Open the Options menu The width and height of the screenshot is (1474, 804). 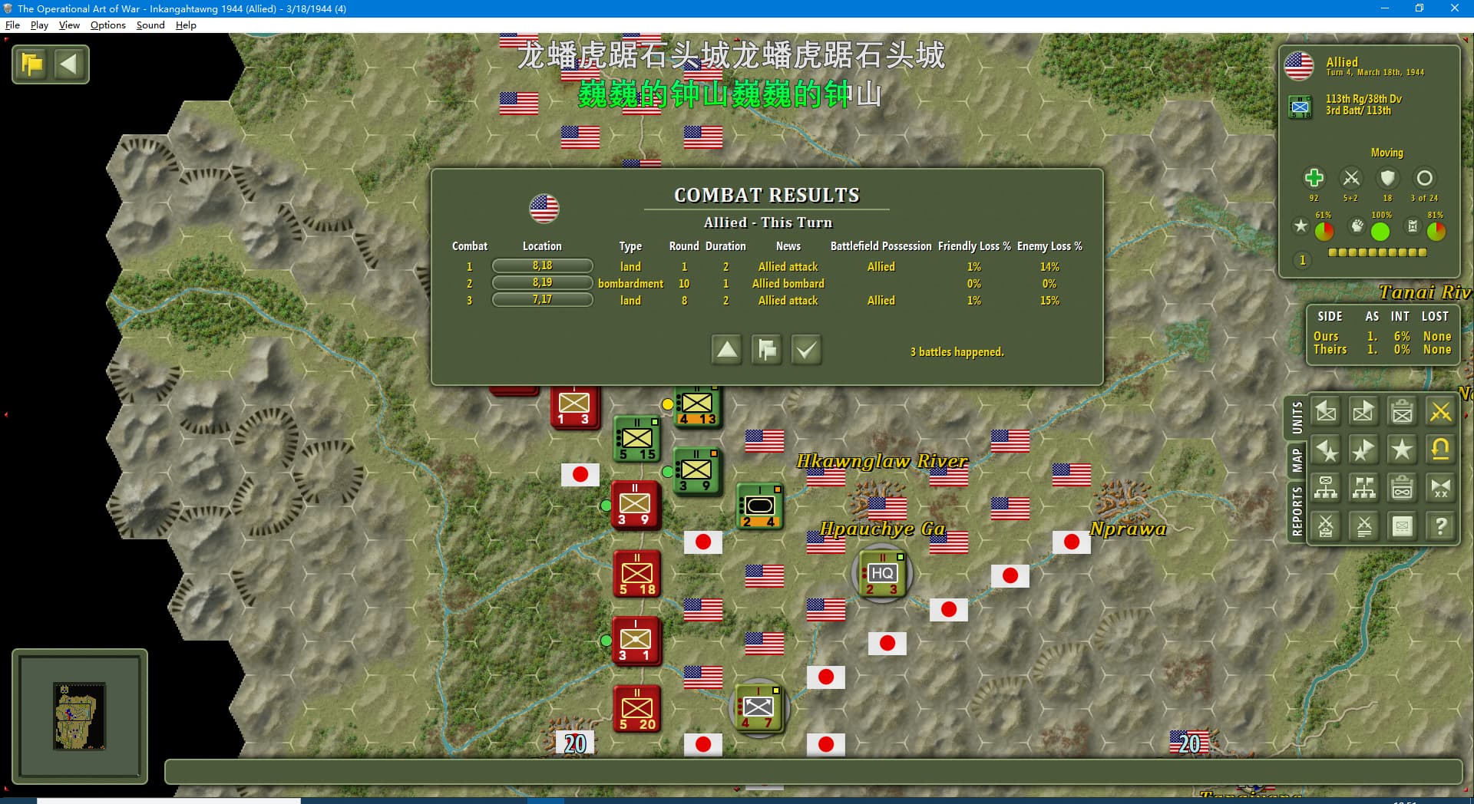point(107,25)
